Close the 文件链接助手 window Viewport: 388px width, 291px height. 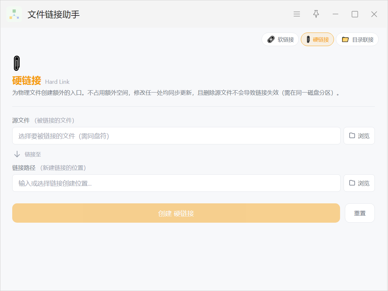(x=374, y=14)
